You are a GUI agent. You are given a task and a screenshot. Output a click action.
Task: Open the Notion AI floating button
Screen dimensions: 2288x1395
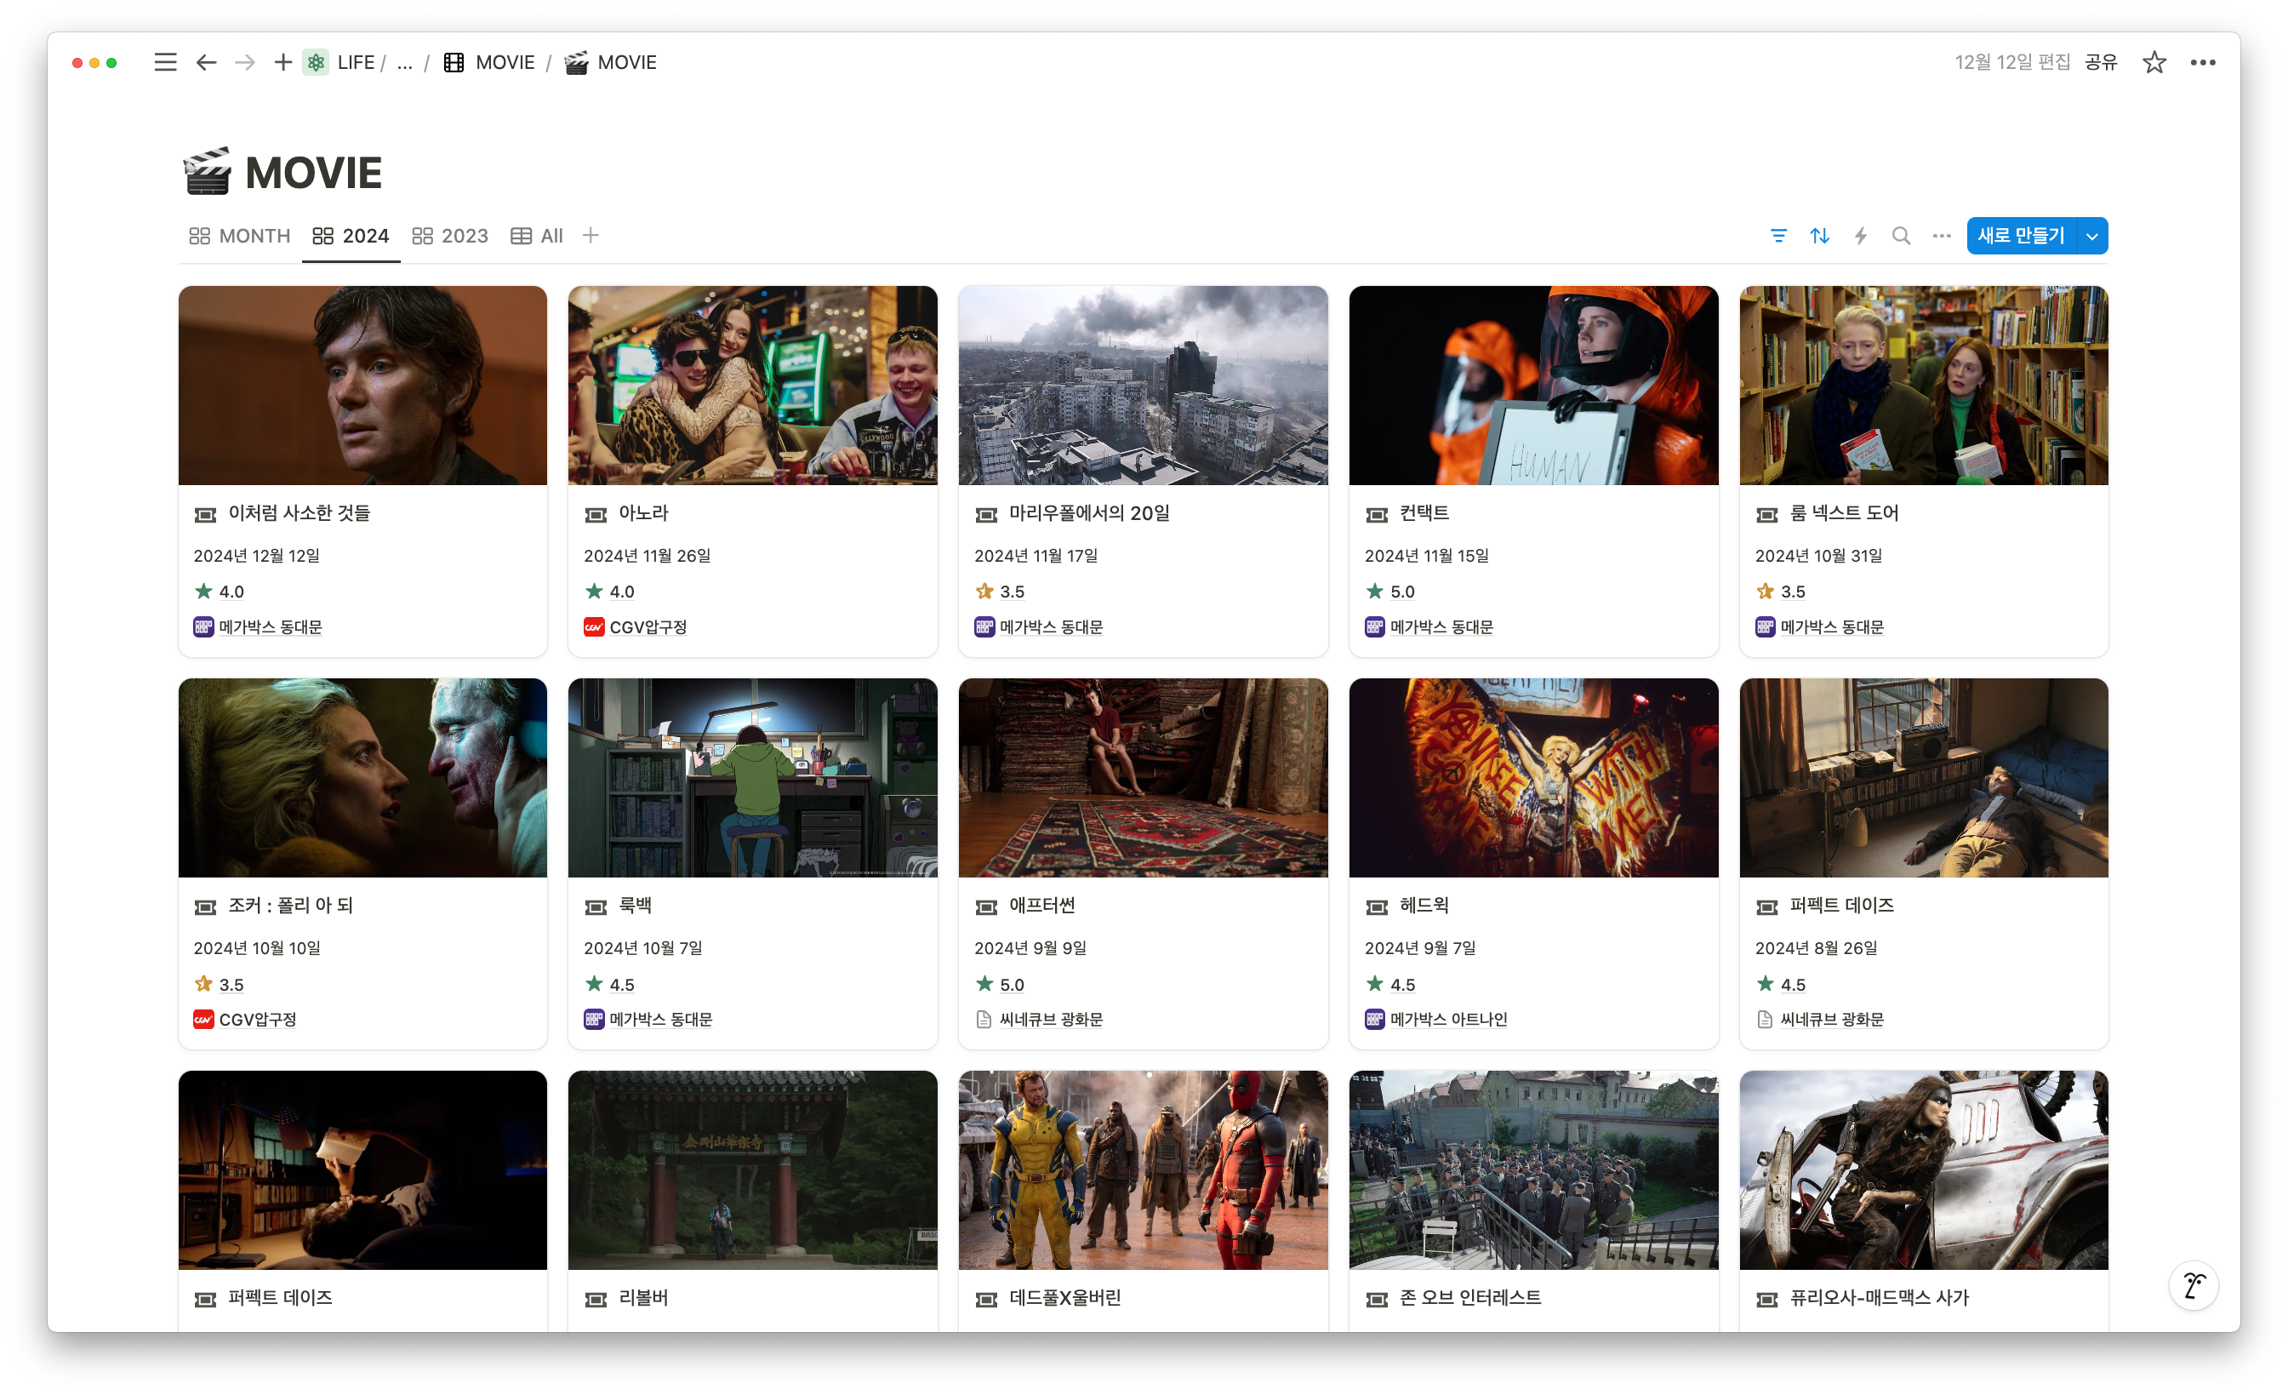[x=2194, y=1285]
